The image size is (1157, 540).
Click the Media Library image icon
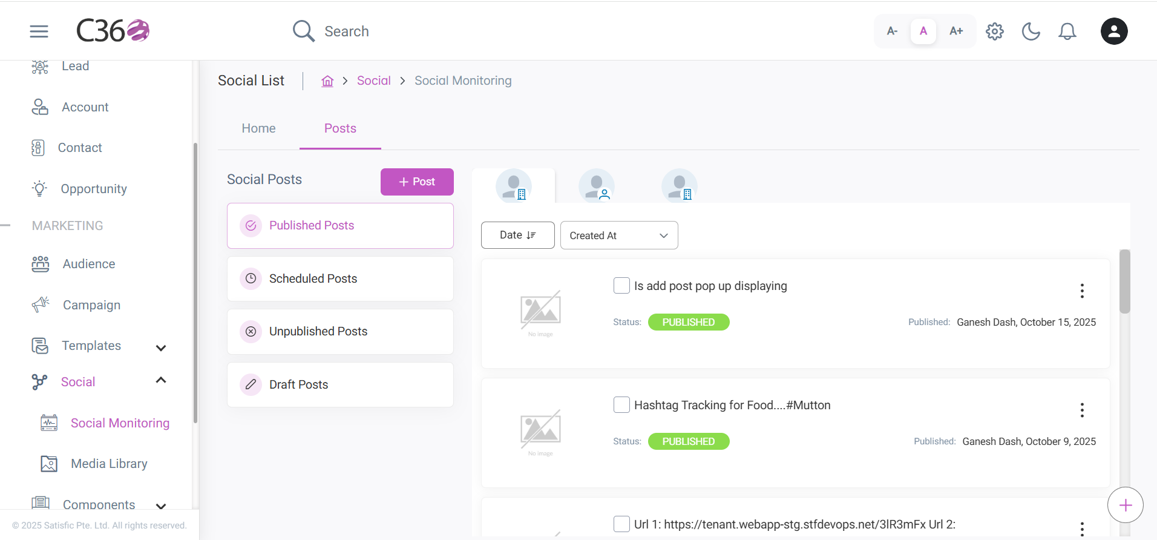(49, 464)
